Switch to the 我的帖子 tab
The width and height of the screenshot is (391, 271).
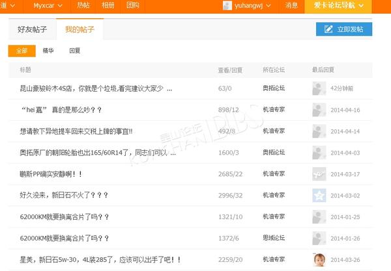coord(80,29)
